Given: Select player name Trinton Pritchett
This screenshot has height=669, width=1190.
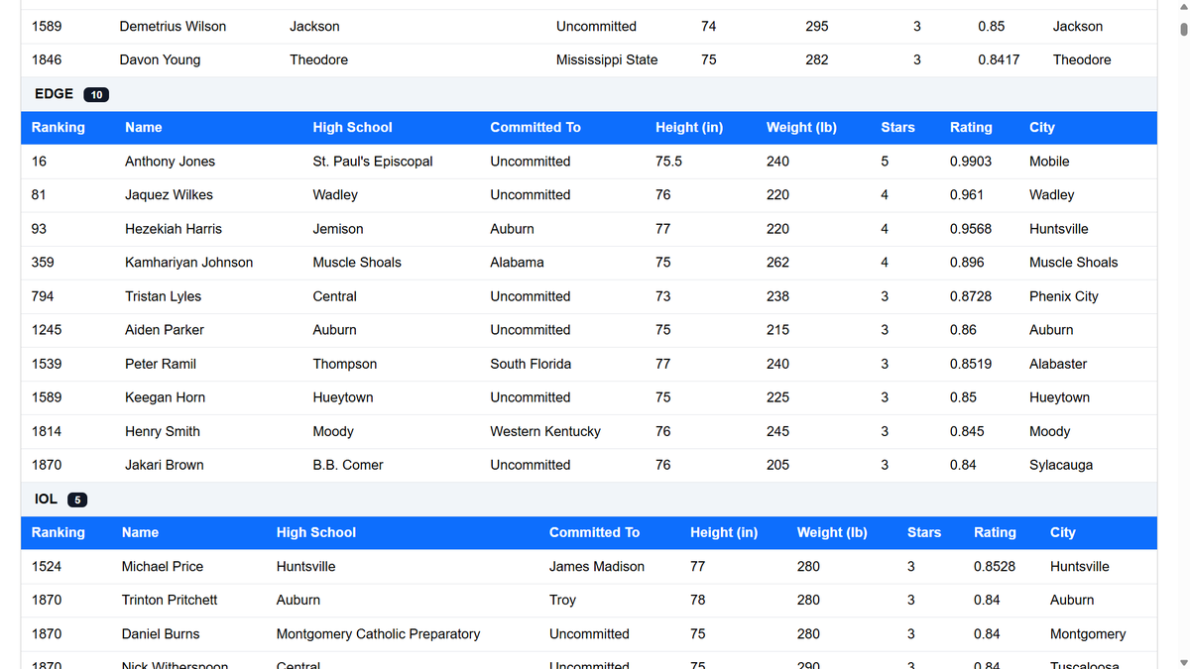Looking at the screenshot, I should (170, 601).
